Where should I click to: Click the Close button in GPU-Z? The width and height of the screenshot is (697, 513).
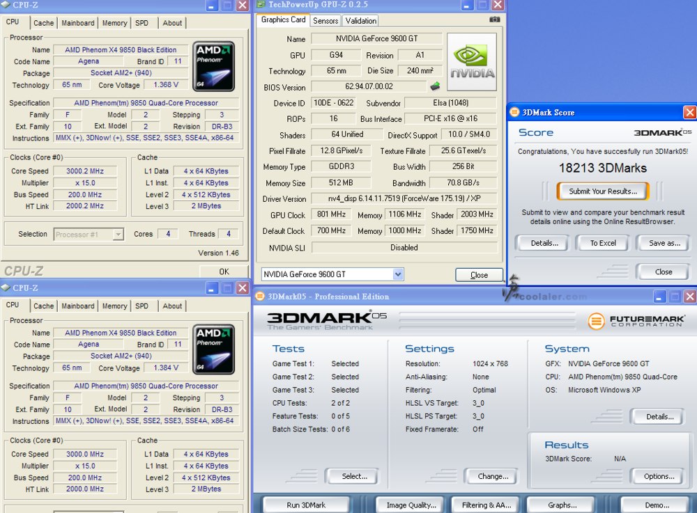pyautogui.click(x=480, y=275)
